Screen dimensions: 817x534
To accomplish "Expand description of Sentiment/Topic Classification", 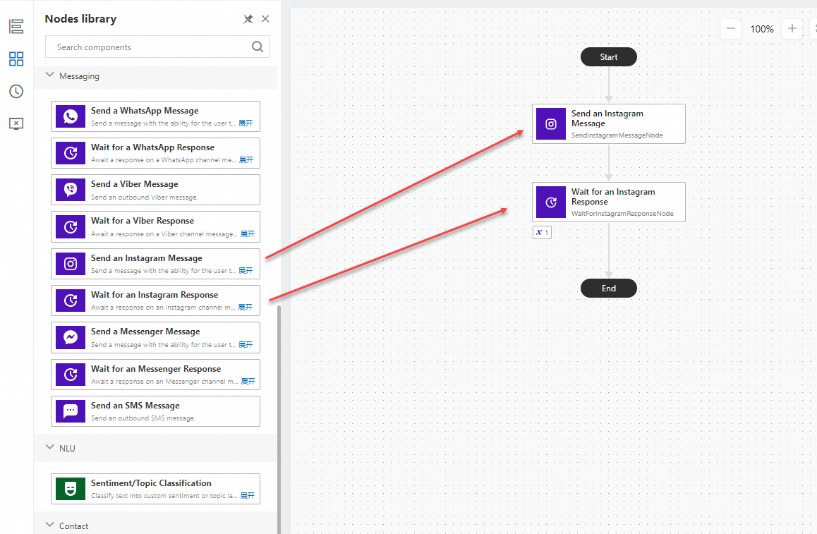I will [248, 495].
